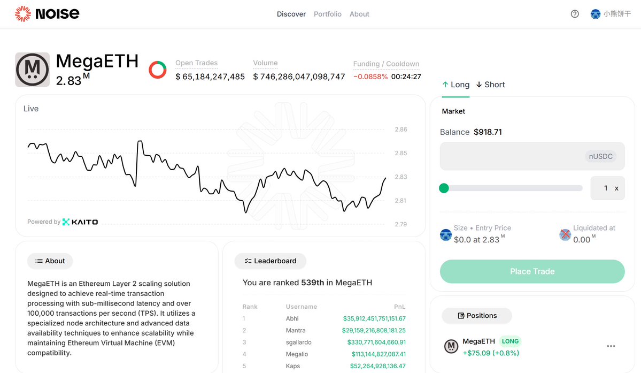Click the 00:24:27 cooldown timer
This screenshot has width=641, height=373.
tap(406, 77)
